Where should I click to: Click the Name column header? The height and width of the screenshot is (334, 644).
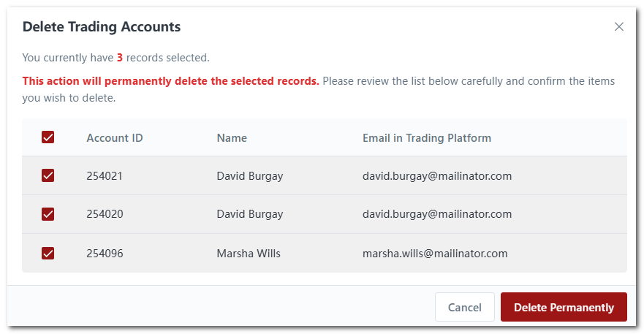(232, 137)
